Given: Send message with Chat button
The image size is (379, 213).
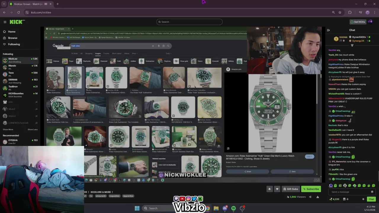Looking at the screenshot, I should 371,199.
